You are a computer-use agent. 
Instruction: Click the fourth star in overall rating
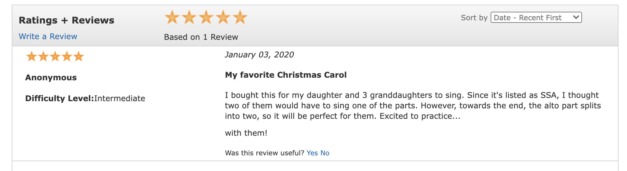(x=223, y=17)
